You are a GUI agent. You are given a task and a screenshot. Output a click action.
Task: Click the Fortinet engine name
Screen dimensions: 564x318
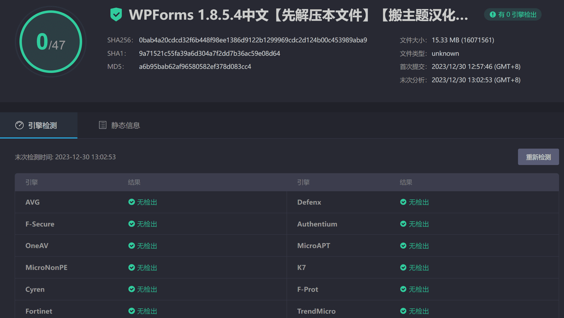[39, 311]
